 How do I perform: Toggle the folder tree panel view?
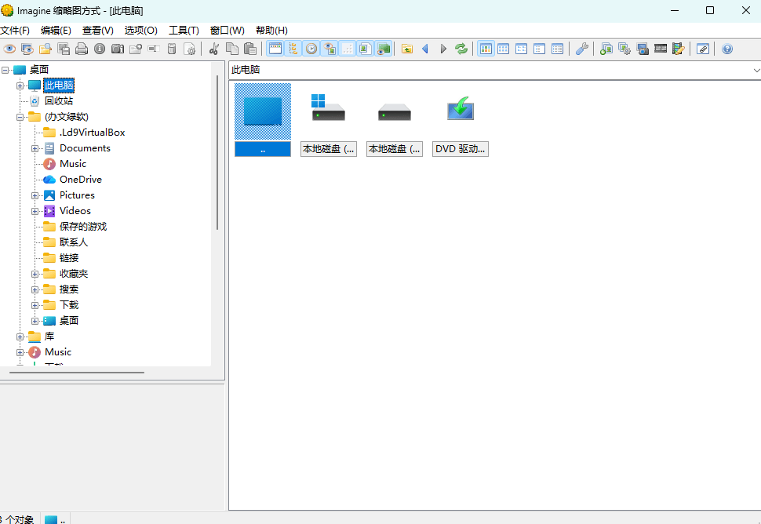coord(293,48)
